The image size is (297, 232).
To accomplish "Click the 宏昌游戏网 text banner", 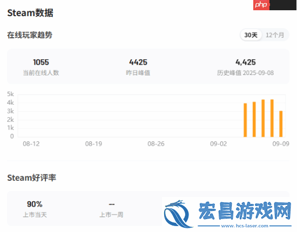I will point(245,210).
